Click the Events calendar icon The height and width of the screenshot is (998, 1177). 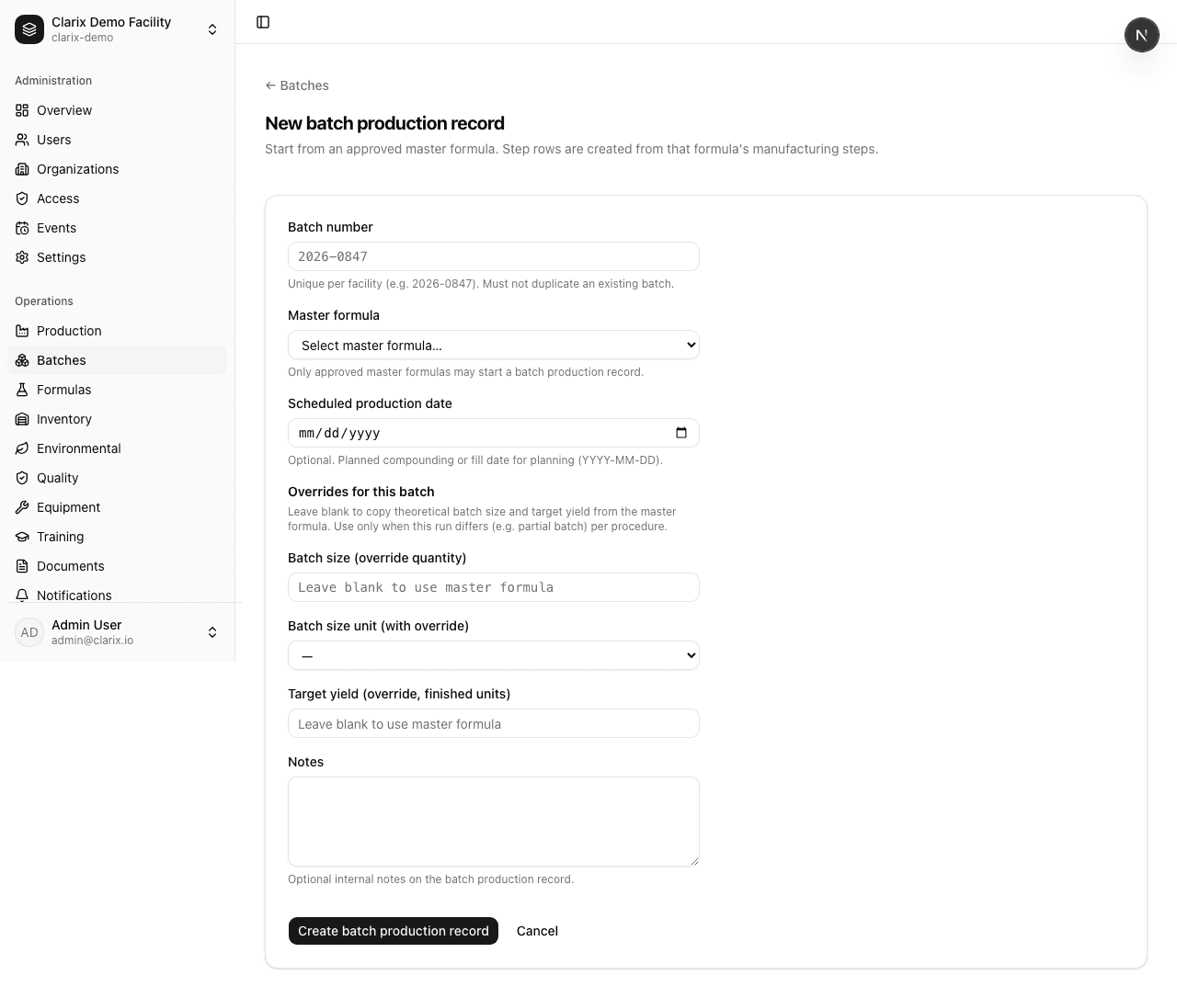[22, 228]
